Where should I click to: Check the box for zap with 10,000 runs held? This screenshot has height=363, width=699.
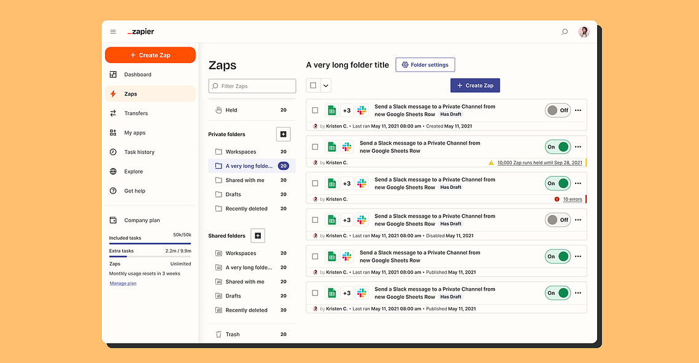tap(315, 147)
